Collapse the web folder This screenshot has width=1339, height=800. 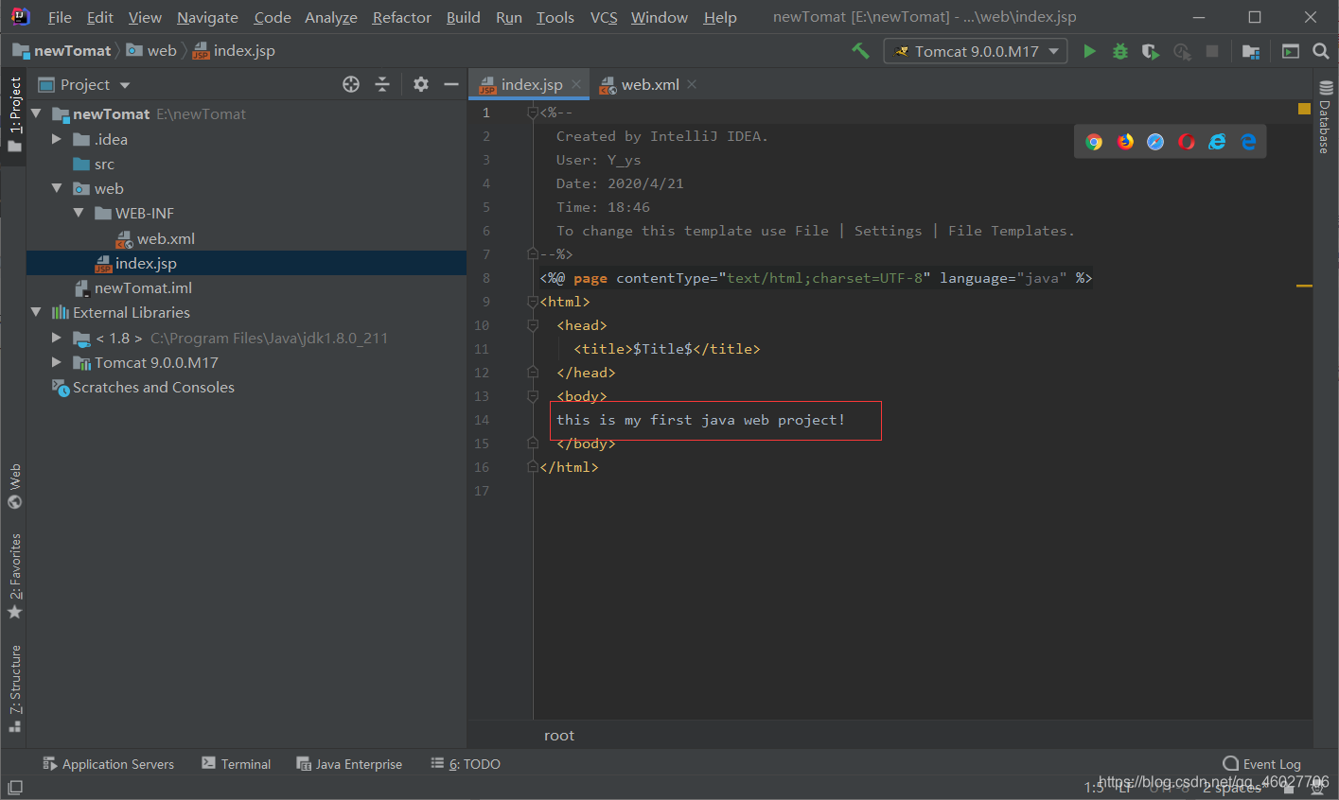pos(57,188)
